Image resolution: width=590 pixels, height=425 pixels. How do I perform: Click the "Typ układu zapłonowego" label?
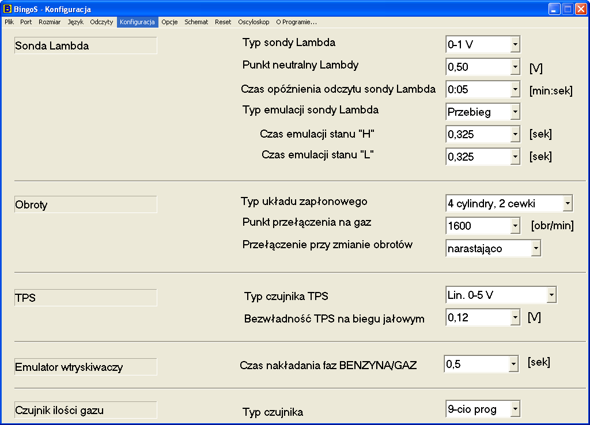pos(304,202)
